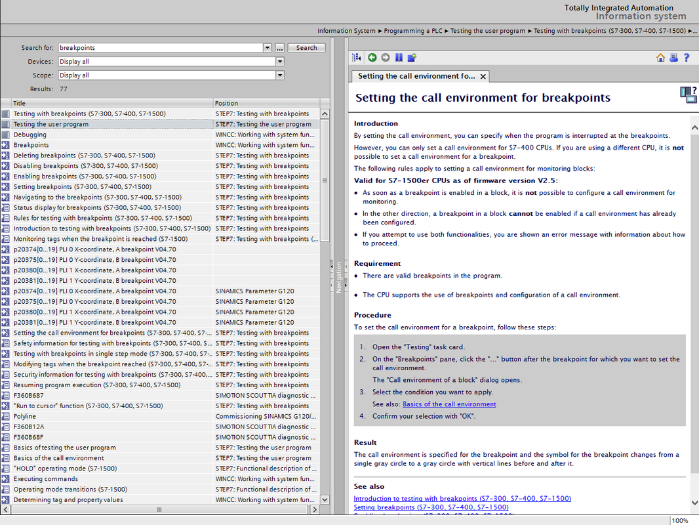Select "Navigating to the breakpoints" result
This screenshot has width=699, height=525.
click(161, 197)
